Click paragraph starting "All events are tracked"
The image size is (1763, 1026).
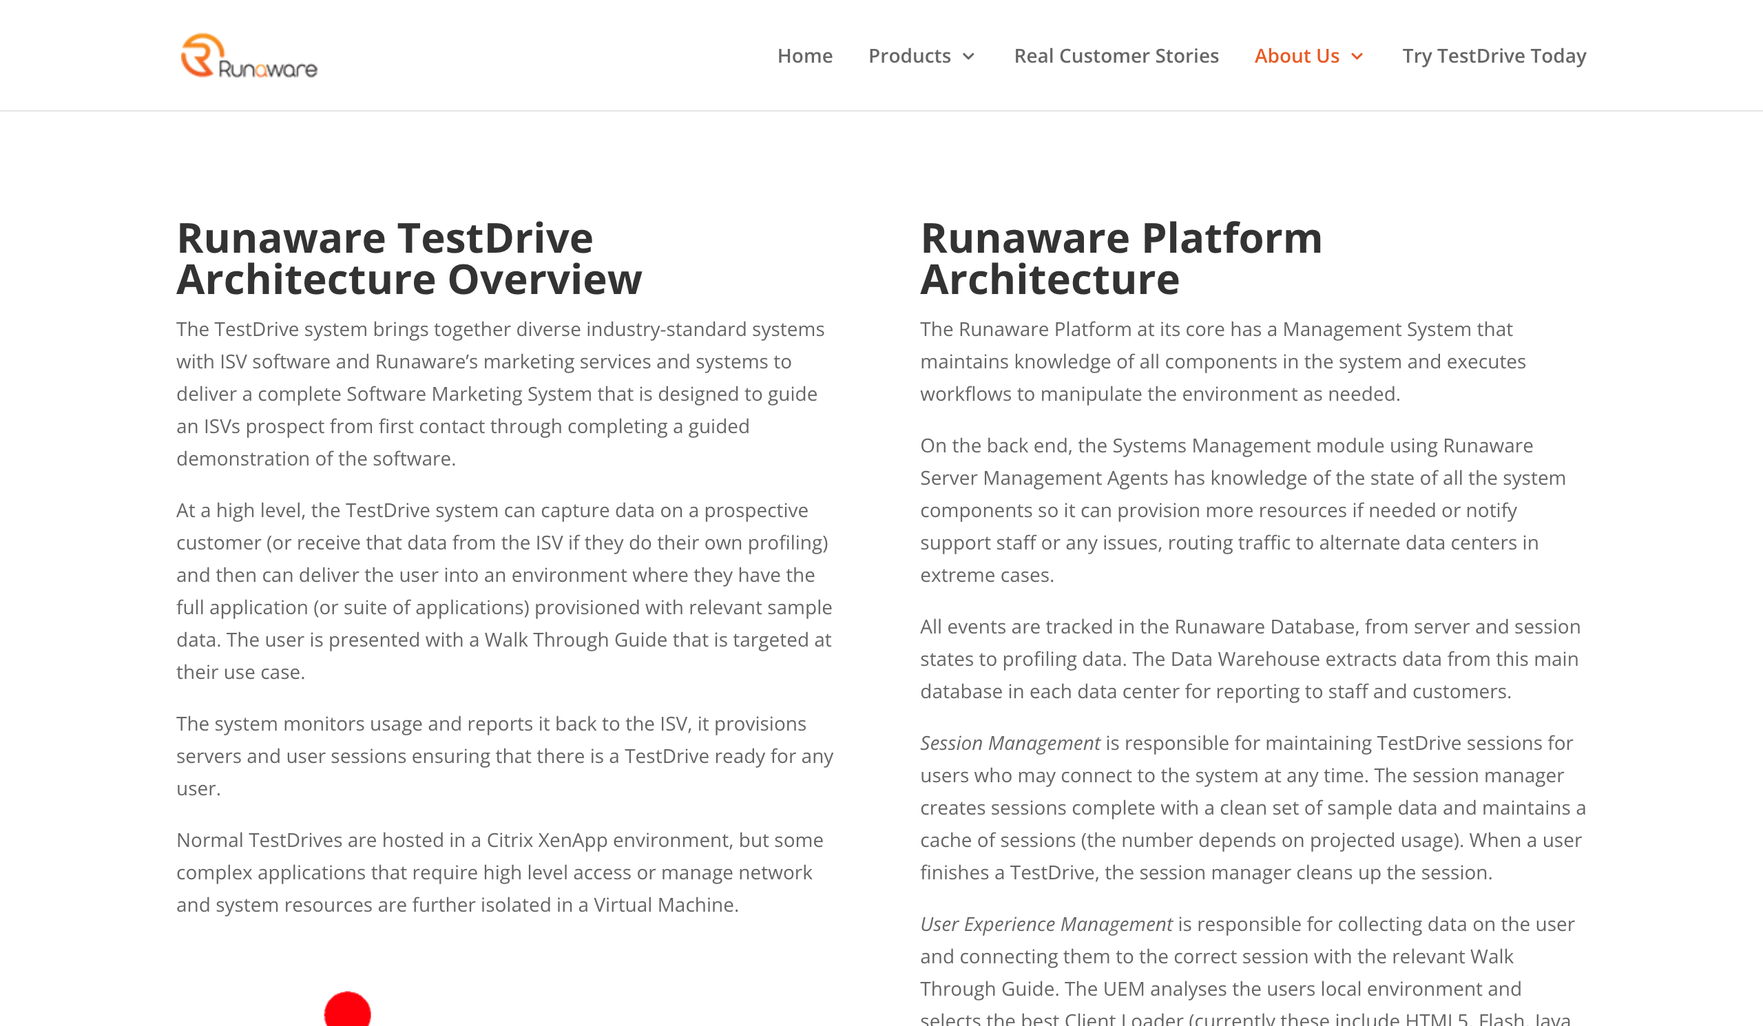point(1249,659)
